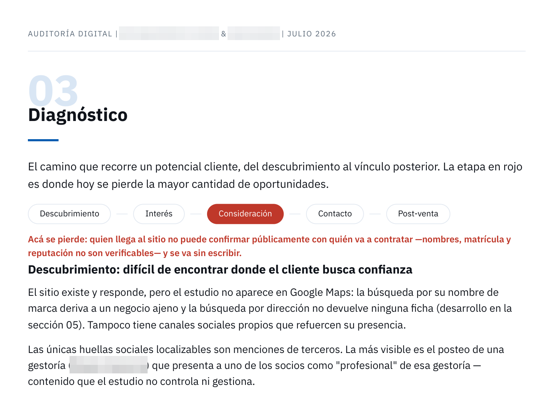This screenshot has height=399, width=554.
Task: Select the Interés stage pill
Action: pos(159,214)
